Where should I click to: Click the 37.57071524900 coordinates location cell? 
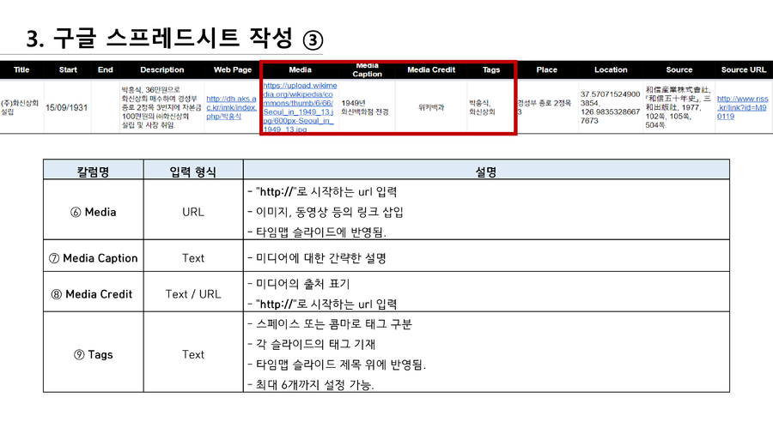click(611, 107)
